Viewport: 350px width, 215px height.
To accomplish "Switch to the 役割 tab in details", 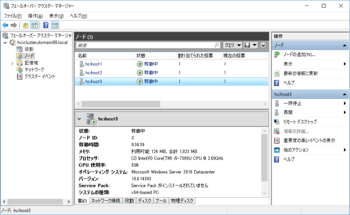I will 129,201.
